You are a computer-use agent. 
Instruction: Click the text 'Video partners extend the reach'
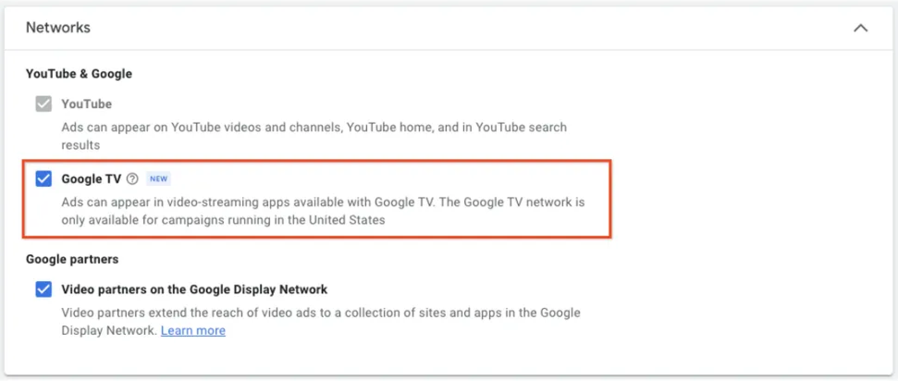click(x=321, y=321)
